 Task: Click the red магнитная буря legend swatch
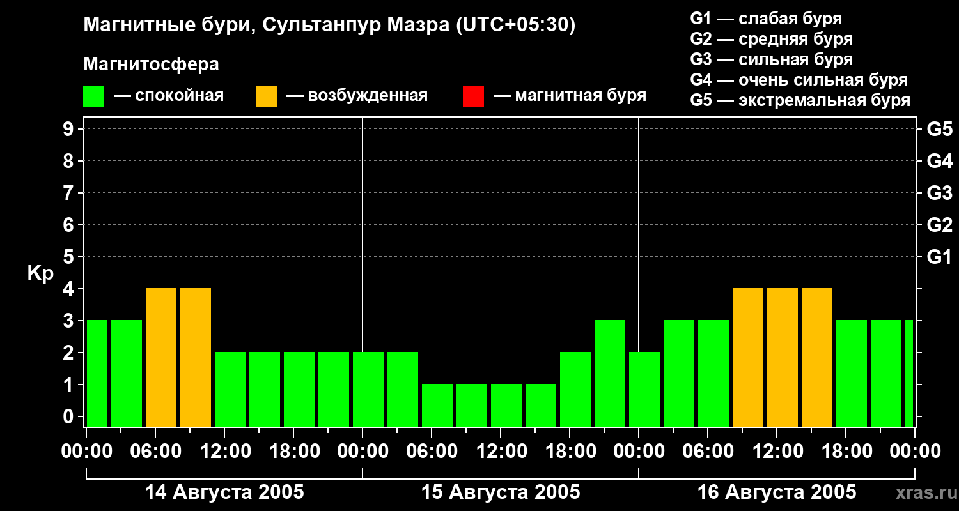tap(473, 96)
